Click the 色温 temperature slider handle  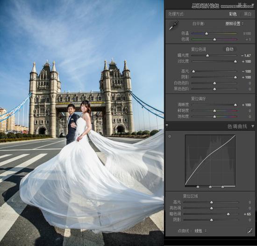click(207, 34)
